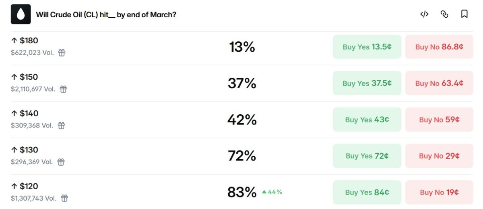Click the oil drop market logo
The image size is (483, 209).
coord(21,14)
